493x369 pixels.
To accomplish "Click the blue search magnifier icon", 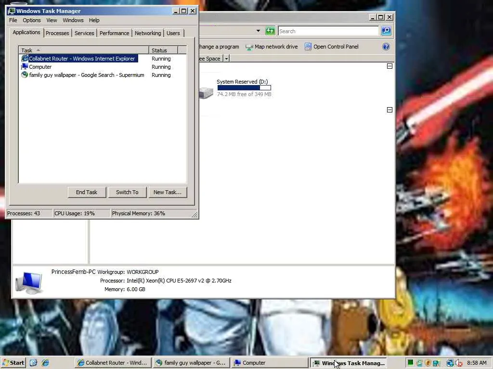I will tap(386, 31).
